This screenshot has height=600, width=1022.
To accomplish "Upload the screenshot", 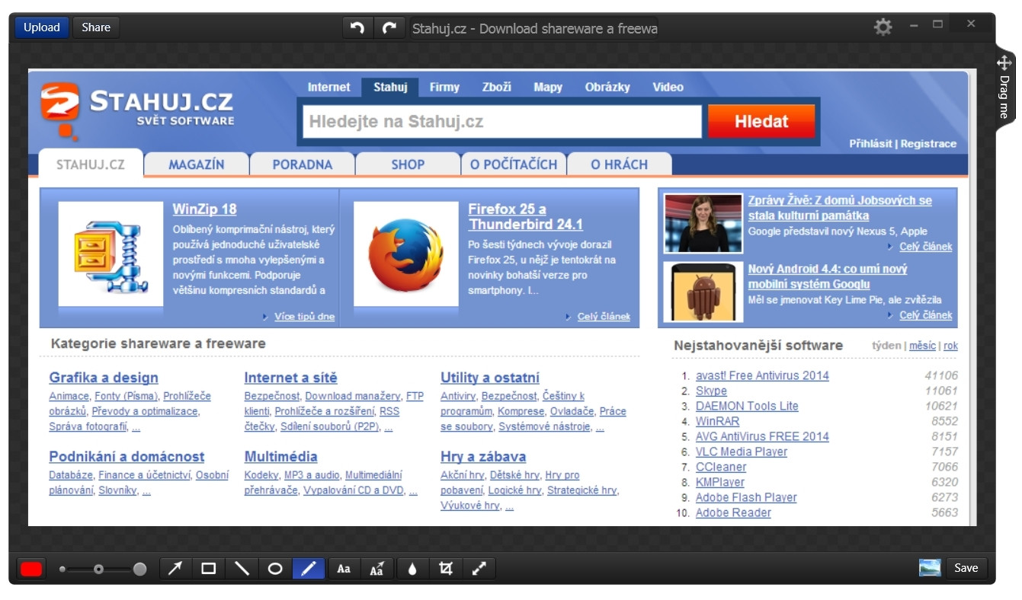I will click(x=41, y=27).
